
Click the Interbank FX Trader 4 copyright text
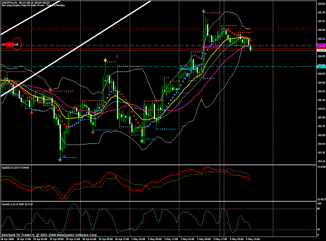tap(49, 235)
